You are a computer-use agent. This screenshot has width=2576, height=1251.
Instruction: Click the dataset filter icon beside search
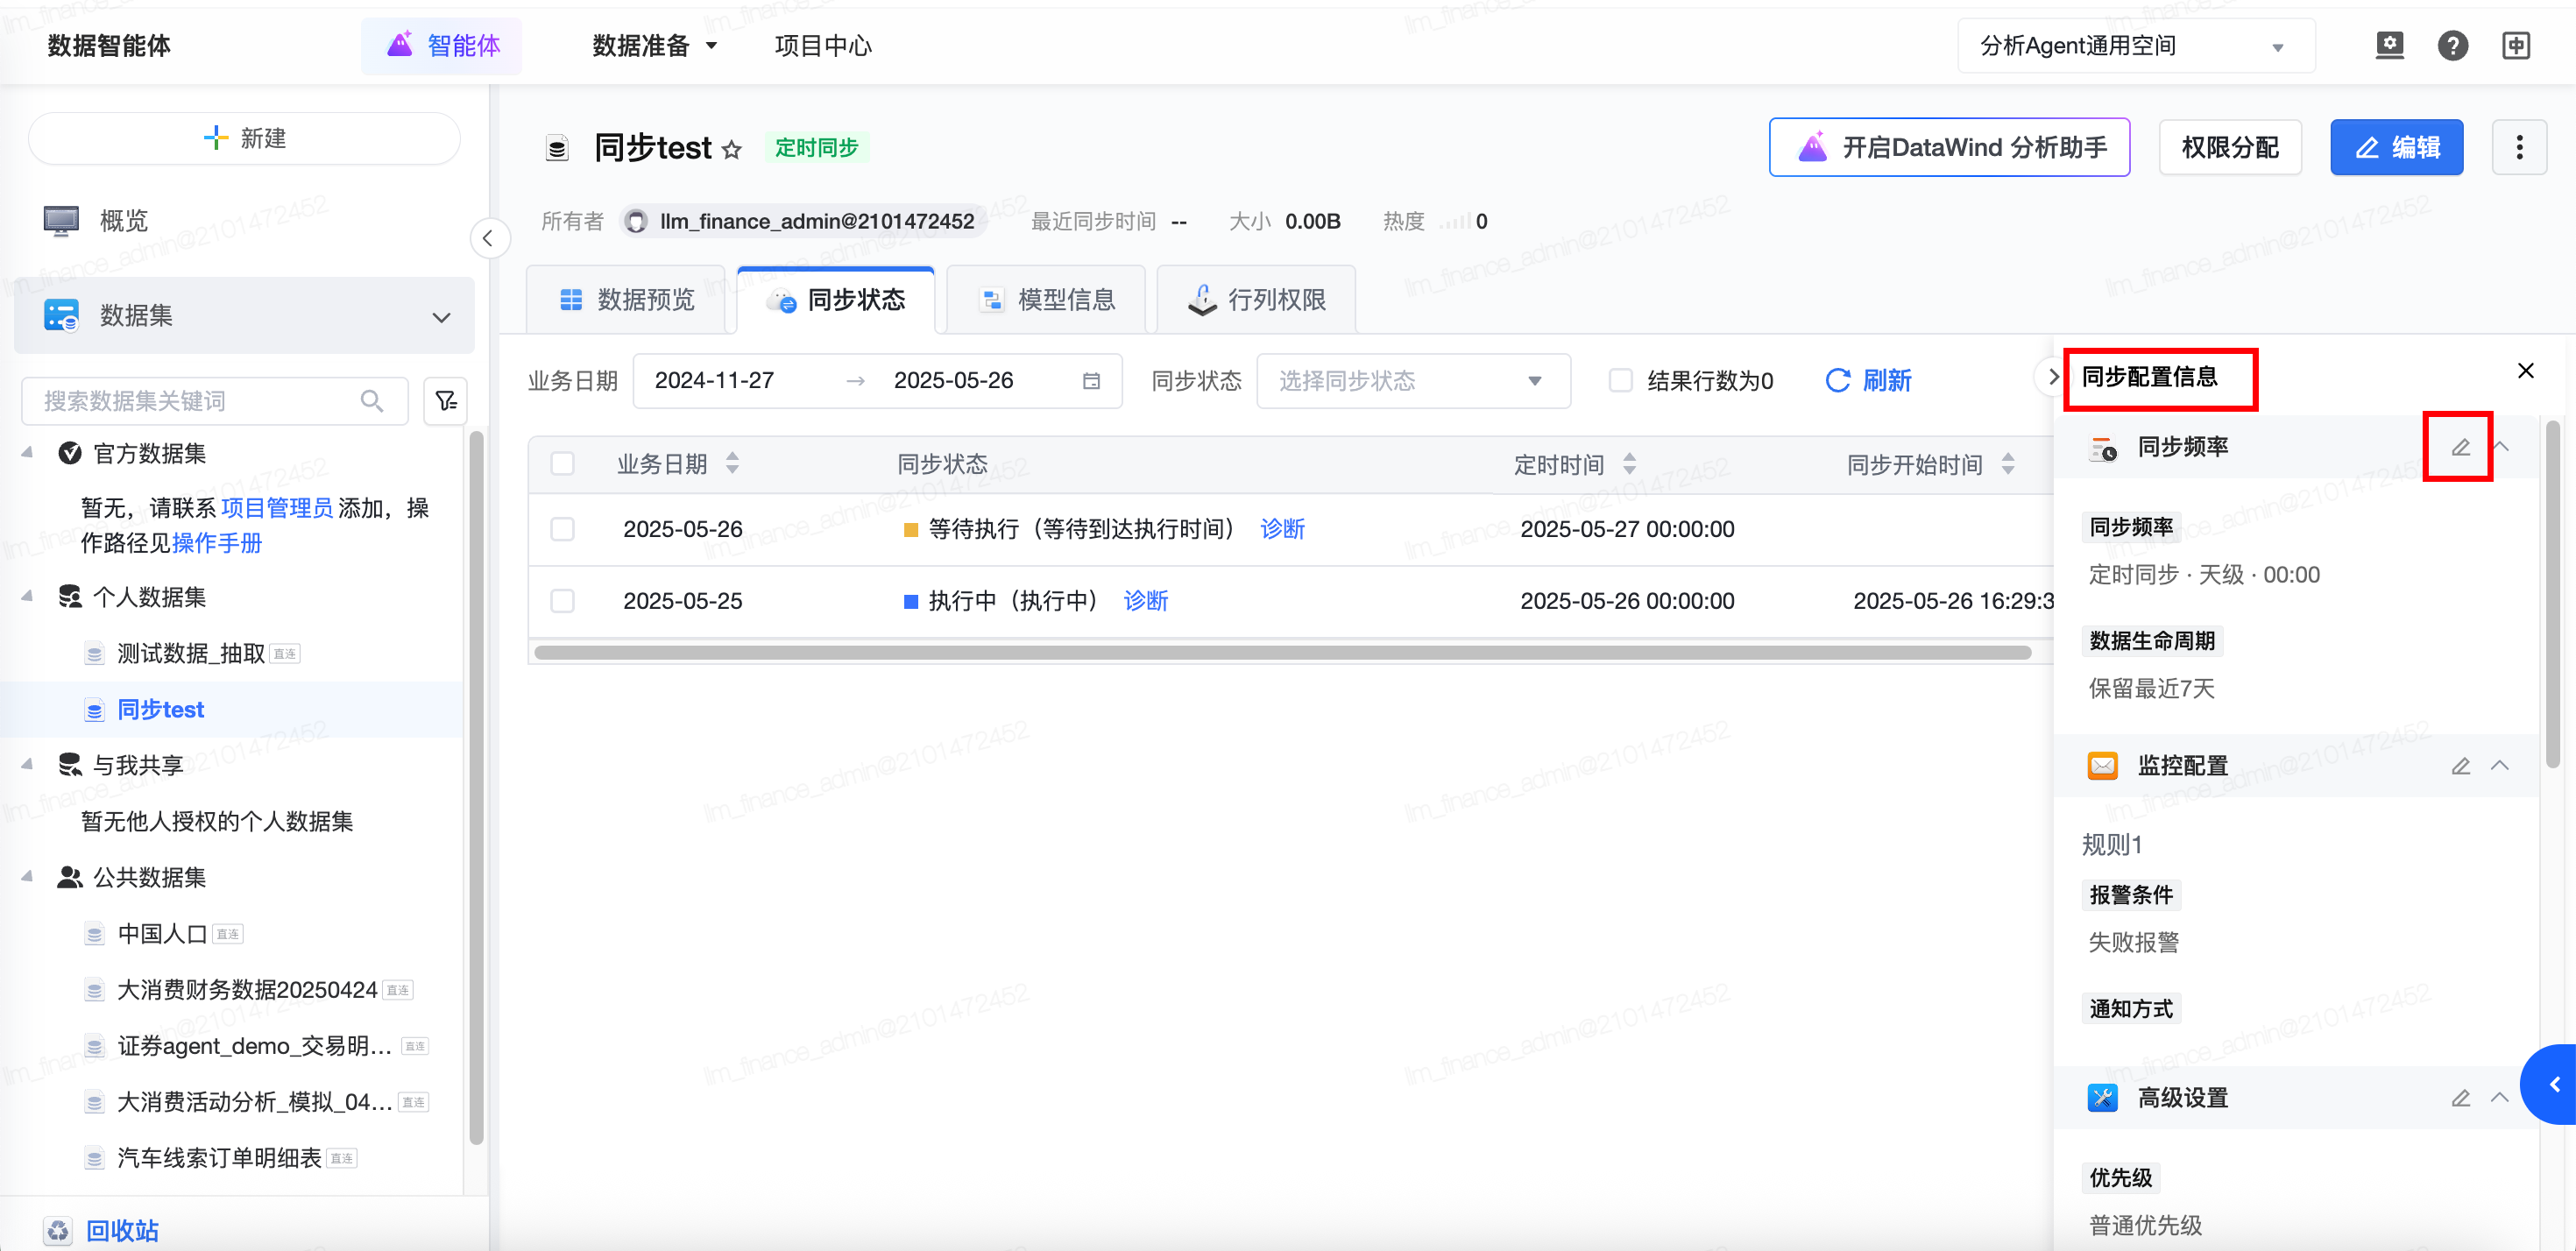coord(446,401)
